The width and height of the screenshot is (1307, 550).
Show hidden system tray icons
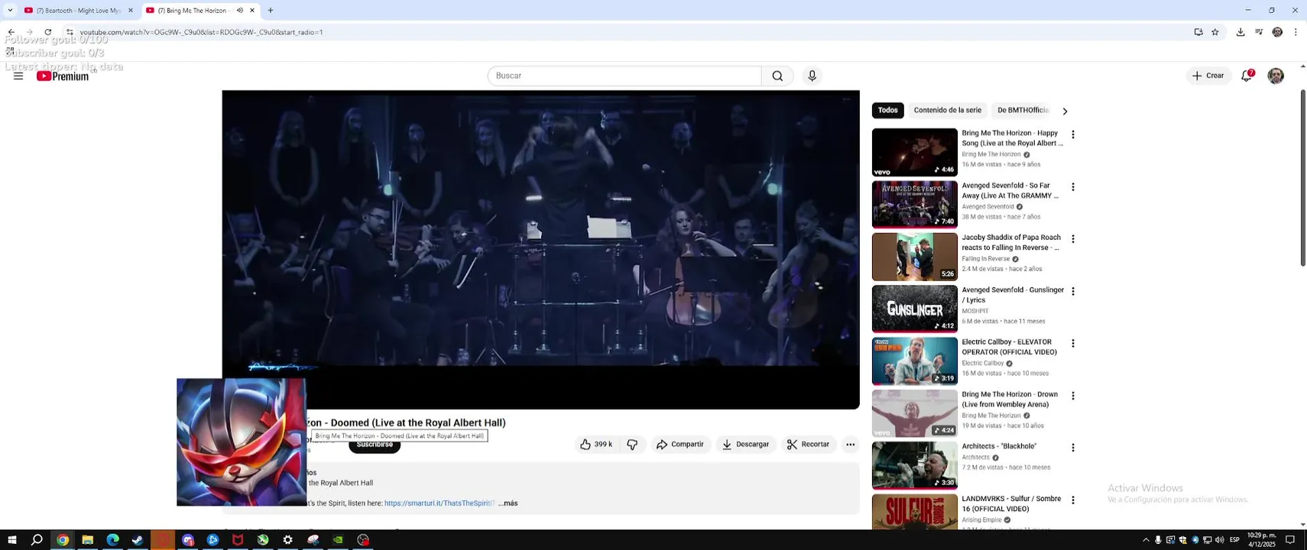point(1146,540)
